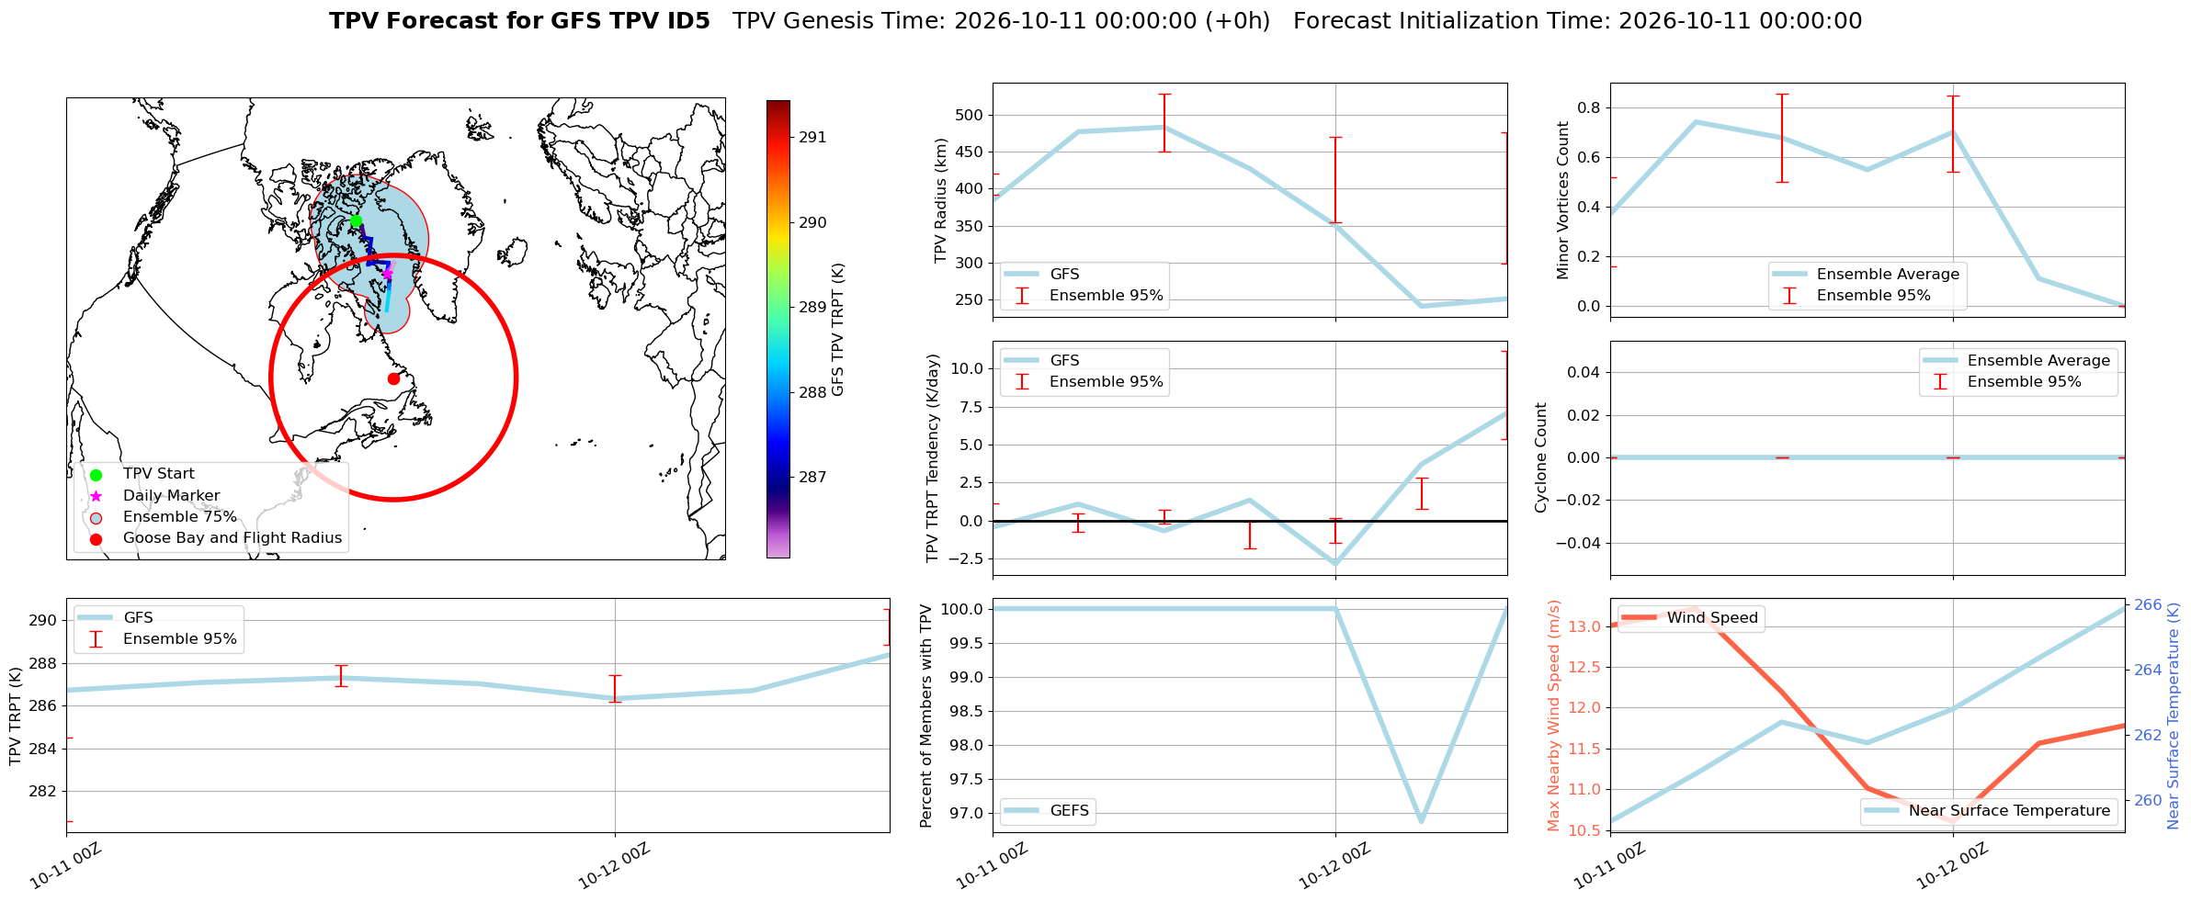Click the TPV Genesis Time text in title

[x=1002, y=21]
